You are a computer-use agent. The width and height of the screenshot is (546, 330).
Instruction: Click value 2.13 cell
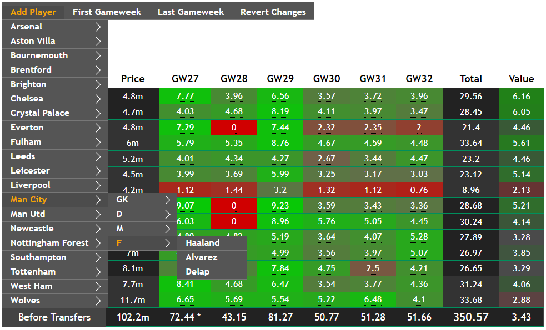[x=522, y=190]
